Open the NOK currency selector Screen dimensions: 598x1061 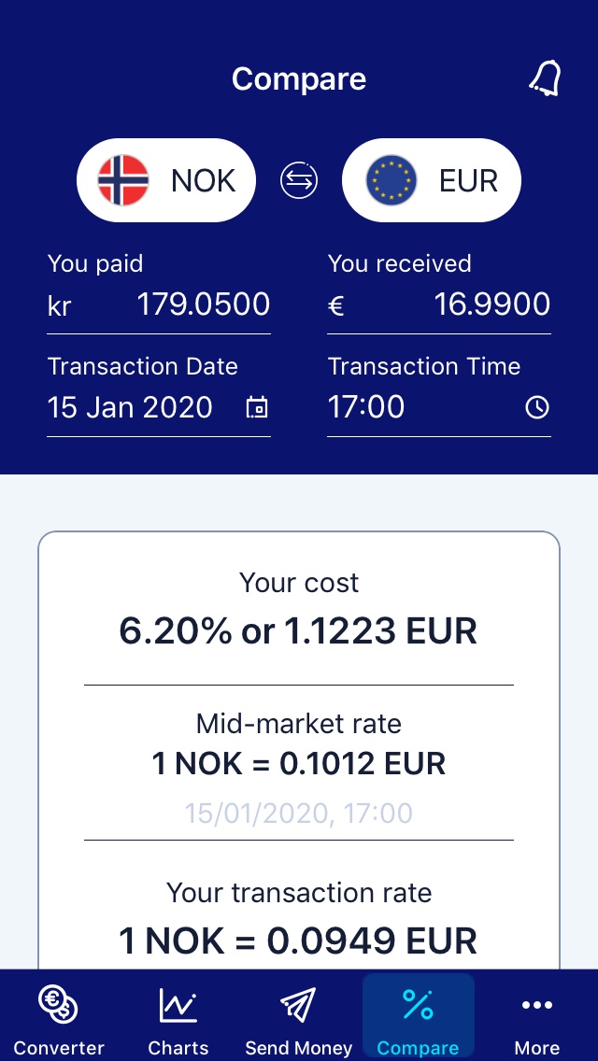[x=165, y=180]
